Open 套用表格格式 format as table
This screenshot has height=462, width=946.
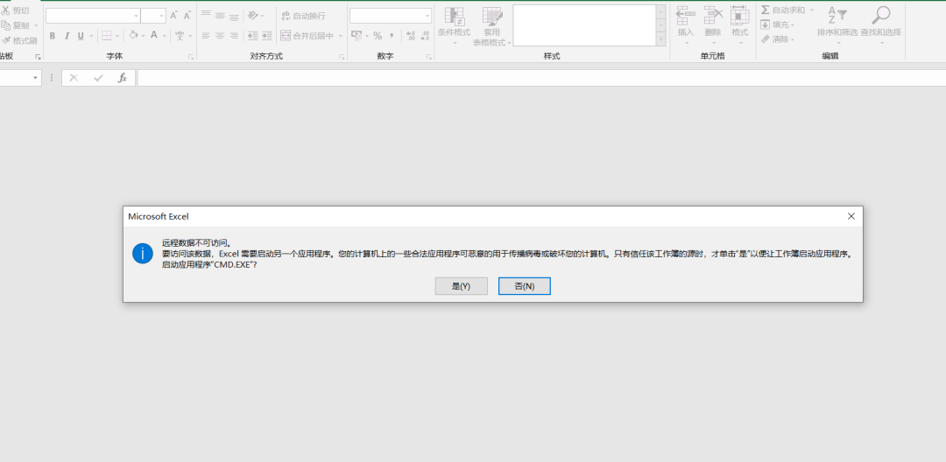click(491, 26)
